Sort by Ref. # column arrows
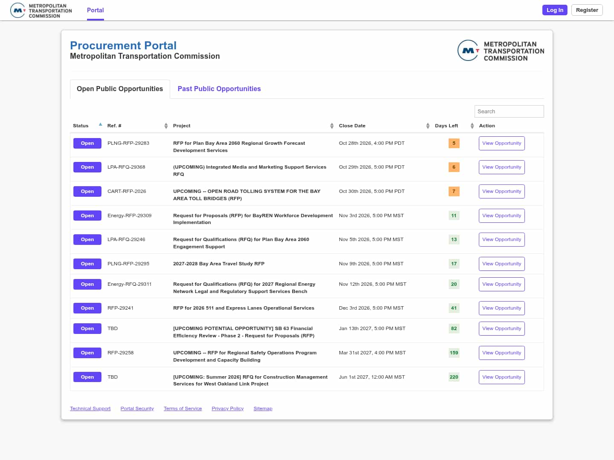 tap(166, 126)
